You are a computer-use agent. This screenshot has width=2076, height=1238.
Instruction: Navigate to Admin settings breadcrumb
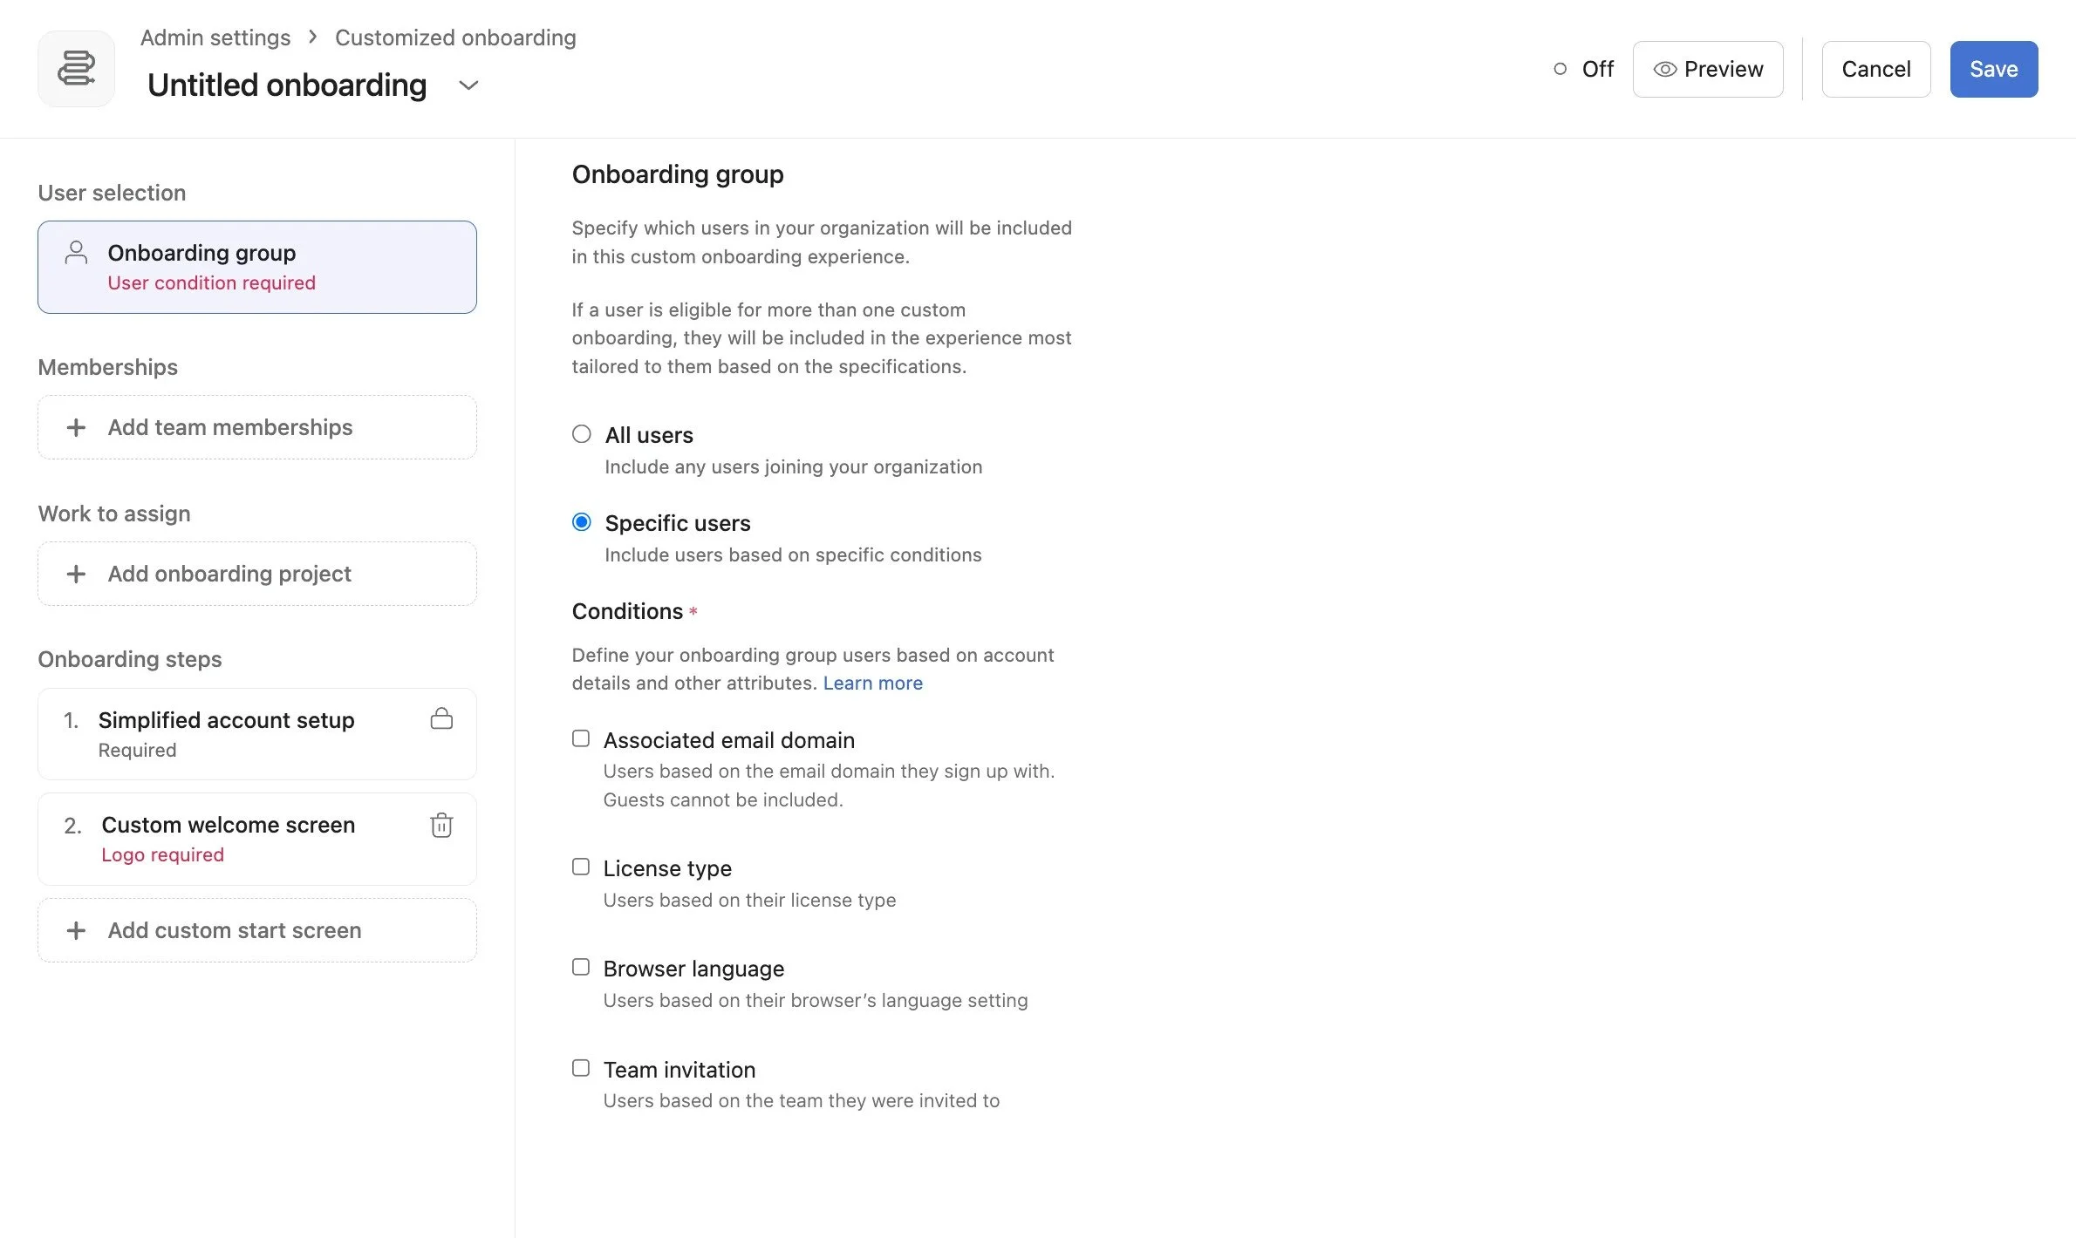coord(215,37)
